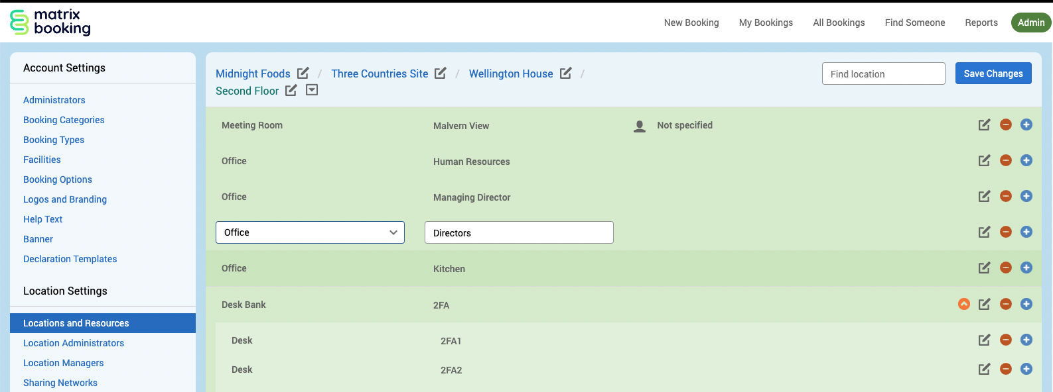Edit the Managing Director office row
Screen dimensions: 1053x392
point(985,197)
